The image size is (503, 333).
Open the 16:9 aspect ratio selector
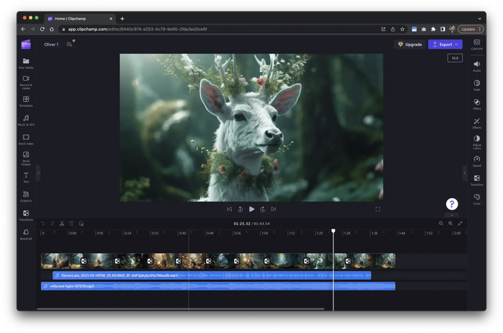tap(454, 58)
